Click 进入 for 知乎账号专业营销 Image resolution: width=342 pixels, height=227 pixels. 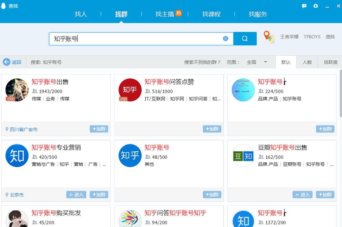76,194
